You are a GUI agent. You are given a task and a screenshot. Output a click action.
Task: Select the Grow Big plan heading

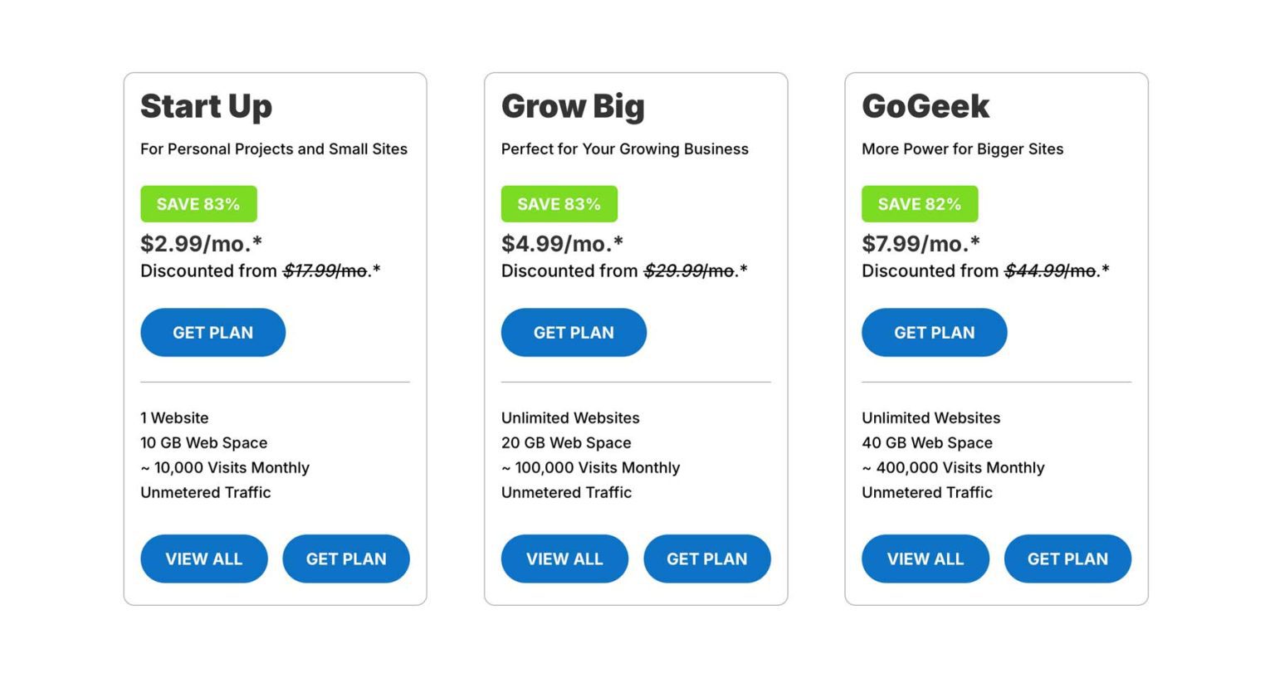coord(573,106)
